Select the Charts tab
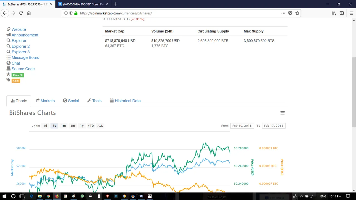 [19, 101]
